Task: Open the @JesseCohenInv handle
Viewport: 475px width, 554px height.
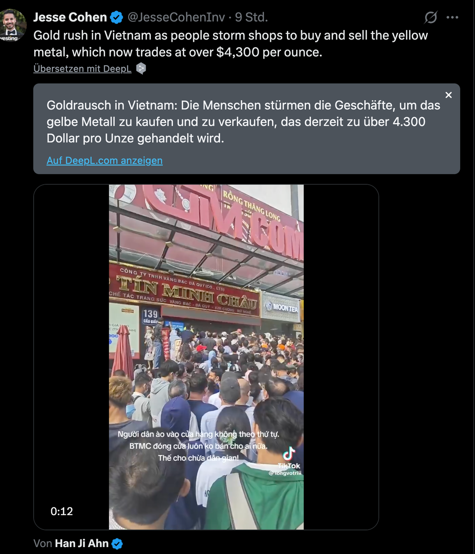Action: (x=176, y=18)
